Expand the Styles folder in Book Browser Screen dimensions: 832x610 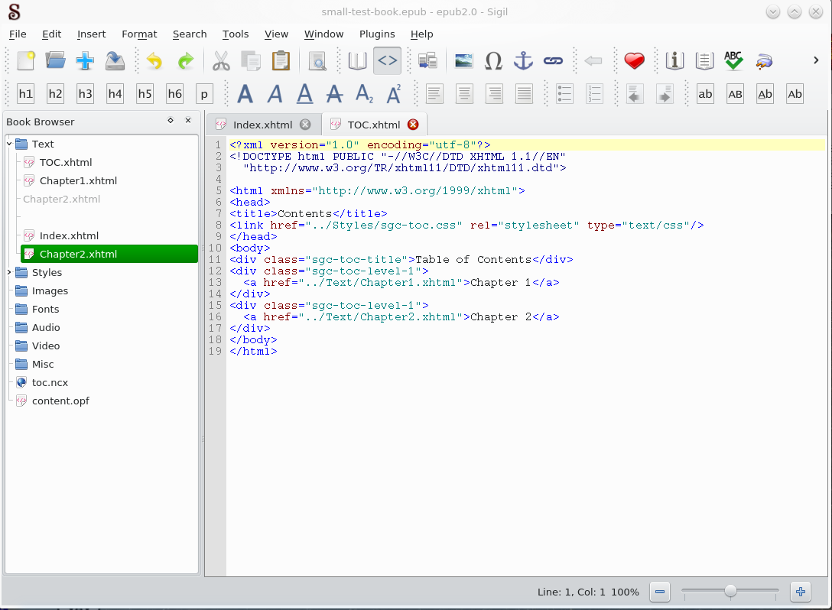(10, 272)
